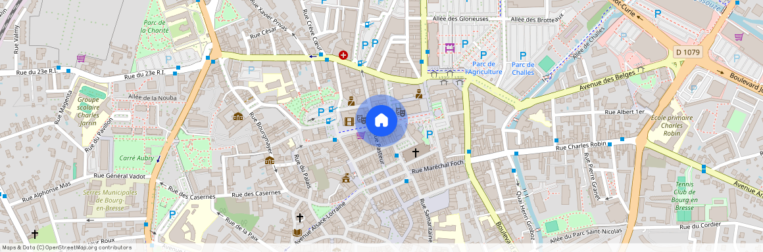
Task: Click statue figure icon near Parc de l'Agriculture
Action: (418, 93)
